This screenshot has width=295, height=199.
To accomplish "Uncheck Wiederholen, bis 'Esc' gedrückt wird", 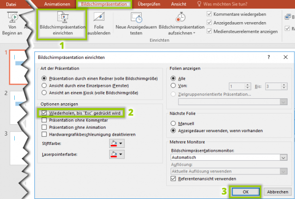I will 44,113.
